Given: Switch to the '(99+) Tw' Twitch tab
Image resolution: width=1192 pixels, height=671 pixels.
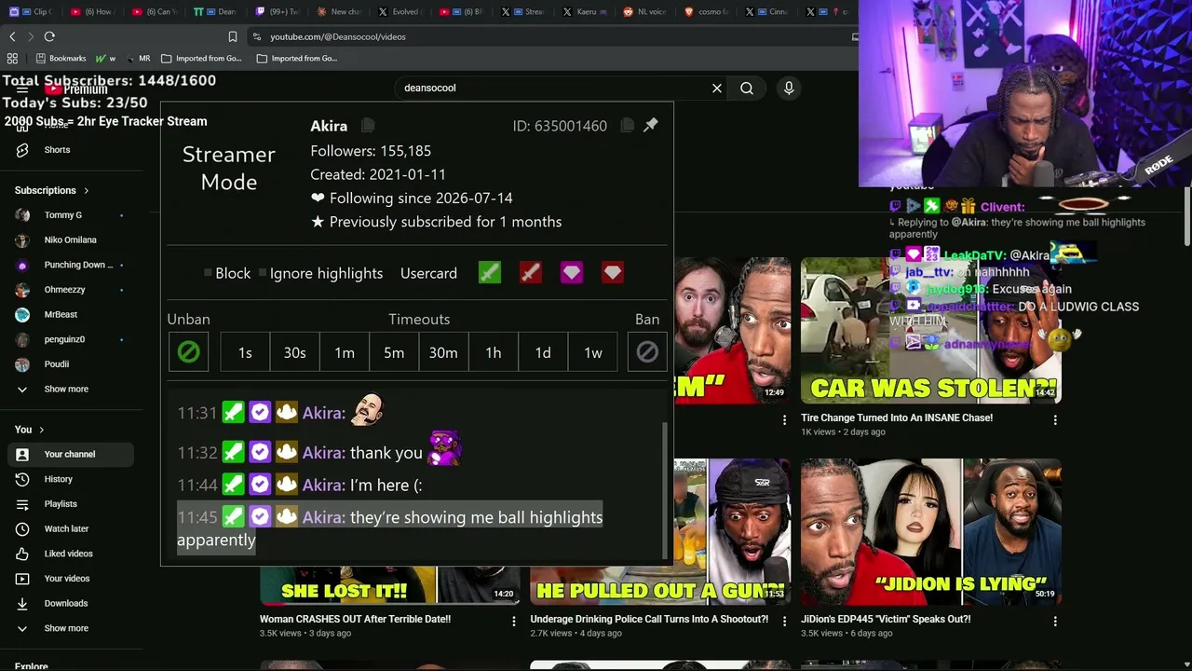Looking at the screenshot, I should pos(277,12).
